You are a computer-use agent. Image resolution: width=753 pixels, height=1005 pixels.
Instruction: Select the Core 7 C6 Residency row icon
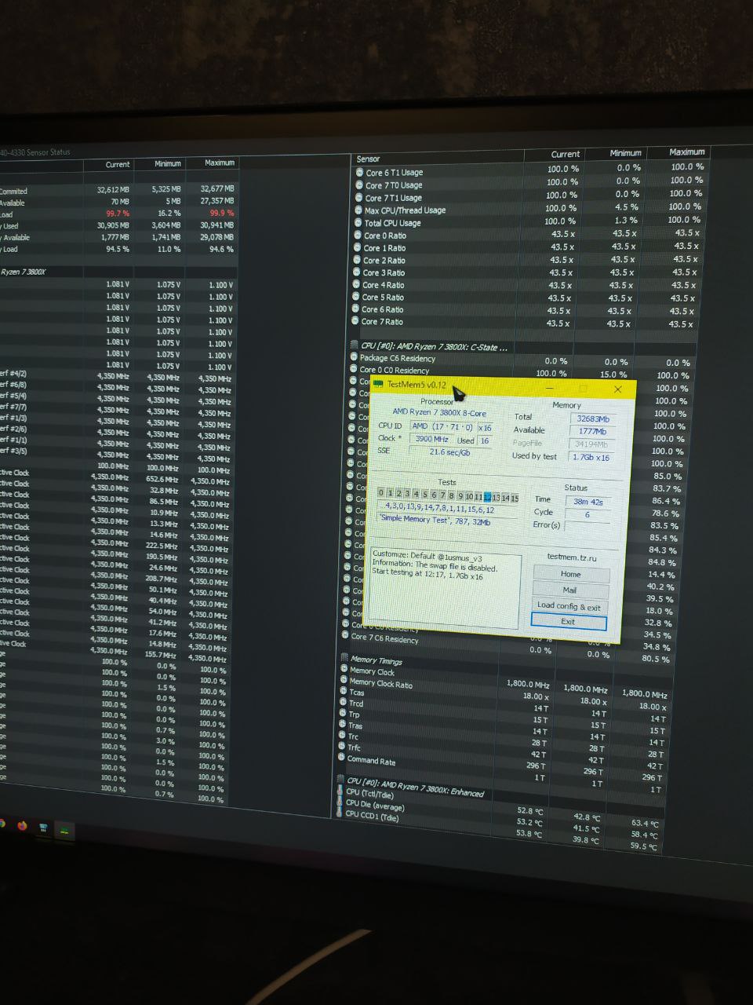pyautogui.click(x=345, y=635)
